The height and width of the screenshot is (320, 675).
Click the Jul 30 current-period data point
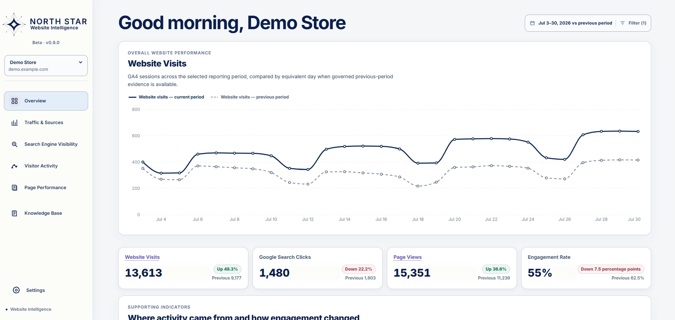[x=638, y=132]
